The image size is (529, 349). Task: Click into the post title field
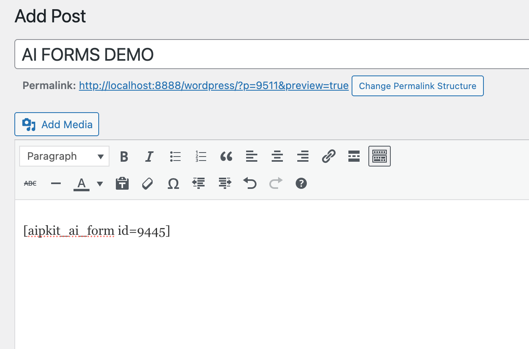point(272,54)
